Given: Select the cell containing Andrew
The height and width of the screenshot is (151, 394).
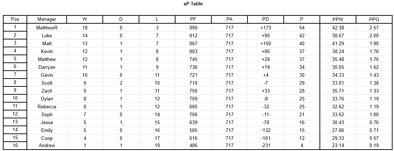Looking at the screenshot, I should point(47,146).
